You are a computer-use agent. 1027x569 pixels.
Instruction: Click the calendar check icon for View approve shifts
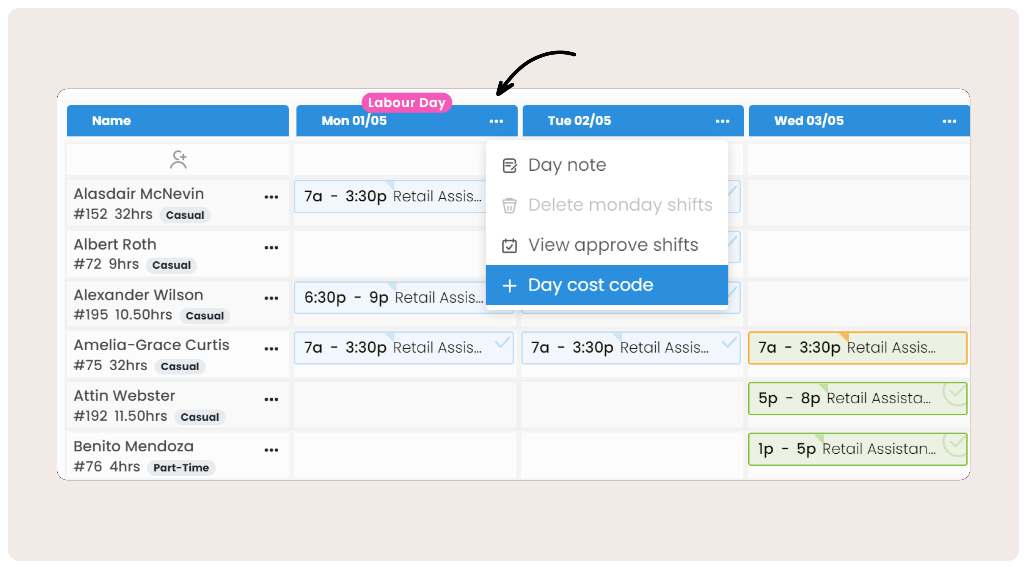(x=509, y=246)
